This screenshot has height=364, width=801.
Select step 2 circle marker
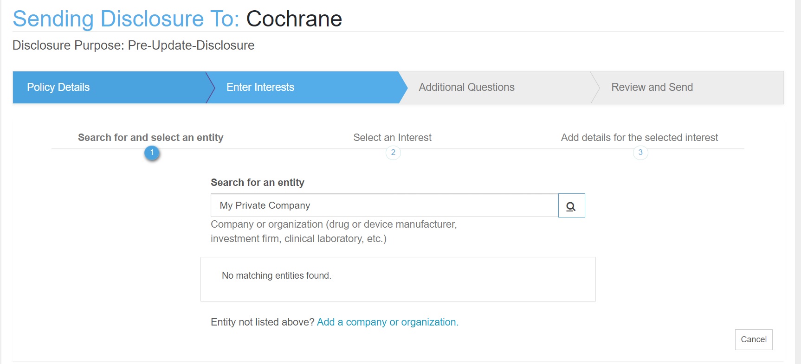(x=393, y=153)
